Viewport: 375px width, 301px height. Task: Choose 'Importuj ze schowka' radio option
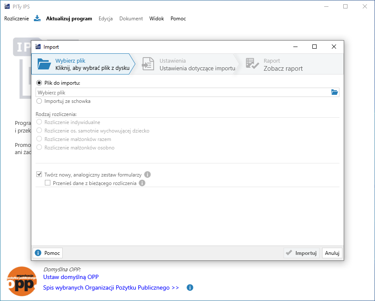click(39, 101)
